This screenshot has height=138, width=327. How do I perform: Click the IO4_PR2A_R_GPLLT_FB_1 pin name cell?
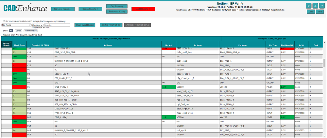click(243, 126)
